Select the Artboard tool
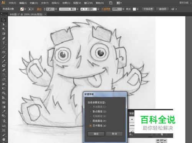Image resolution: width=192 pixels, height=143 pixels. [4, 130]
